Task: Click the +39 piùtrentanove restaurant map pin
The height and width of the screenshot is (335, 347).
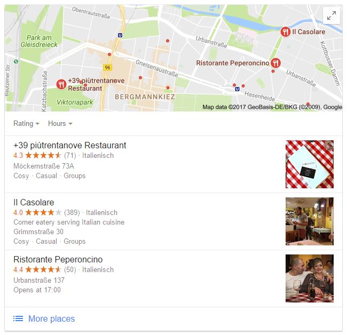Action: pyautogui.click(x=61, y=84)
